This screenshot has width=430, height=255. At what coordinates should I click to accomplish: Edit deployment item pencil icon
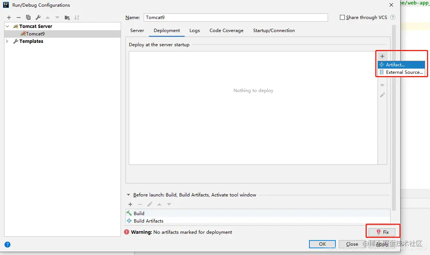pos(382,95)
